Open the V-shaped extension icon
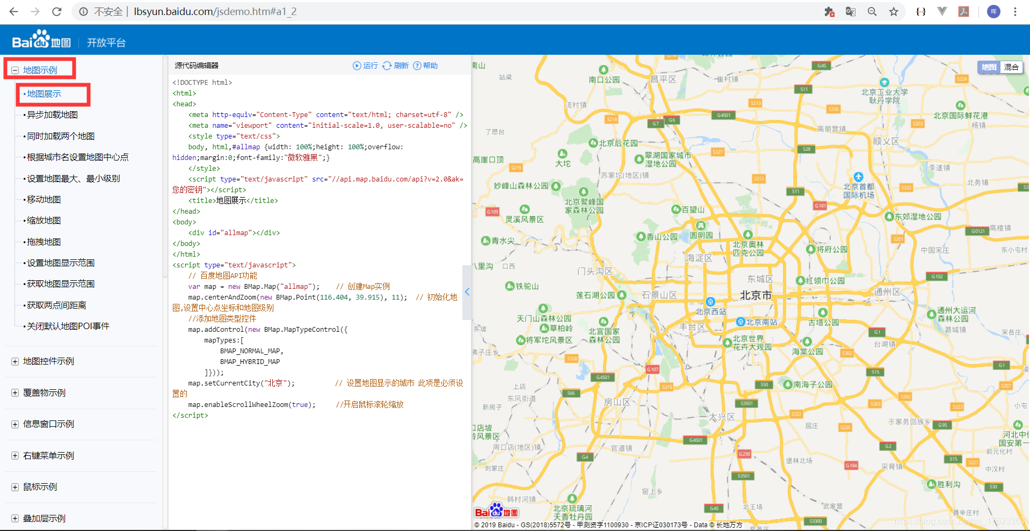1030x531 pixels. 942,11
